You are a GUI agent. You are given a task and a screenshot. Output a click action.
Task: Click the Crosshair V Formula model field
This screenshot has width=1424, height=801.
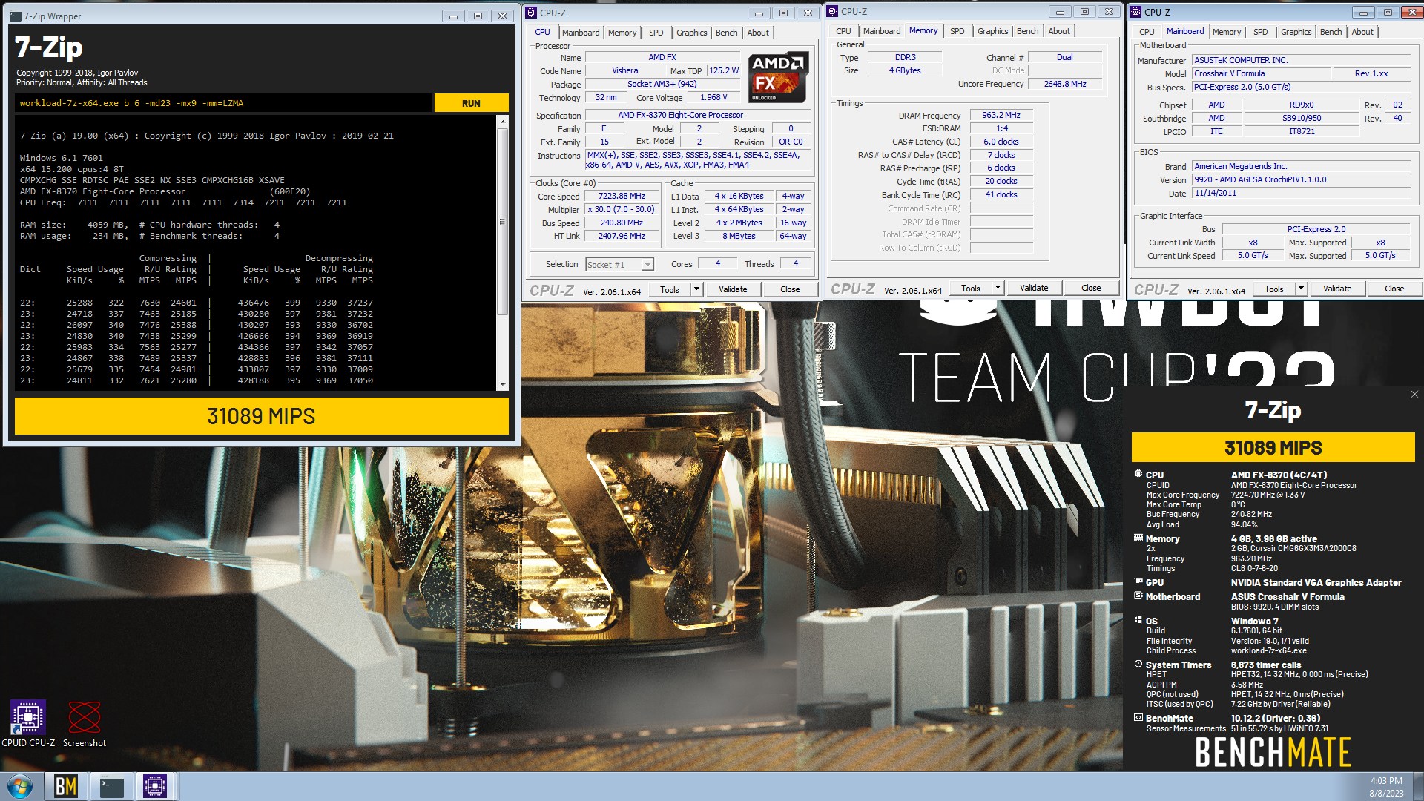point(1260,73)
